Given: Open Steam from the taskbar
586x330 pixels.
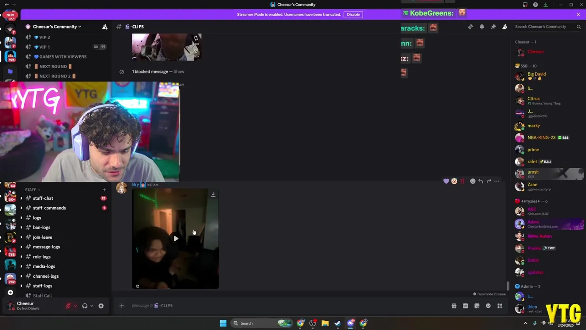Looking at the screenshot, I should click(x=337, y=323).
